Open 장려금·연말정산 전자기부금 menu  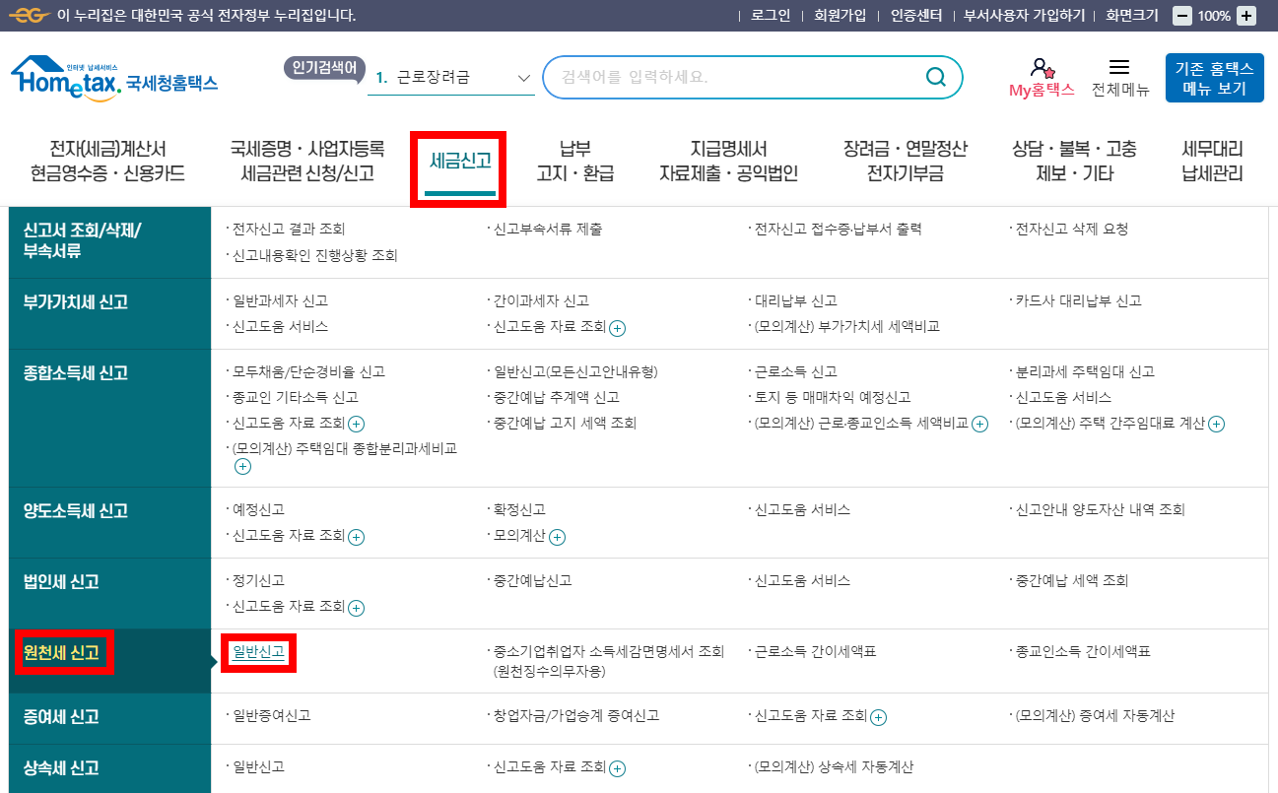click(x=905, y=162)
